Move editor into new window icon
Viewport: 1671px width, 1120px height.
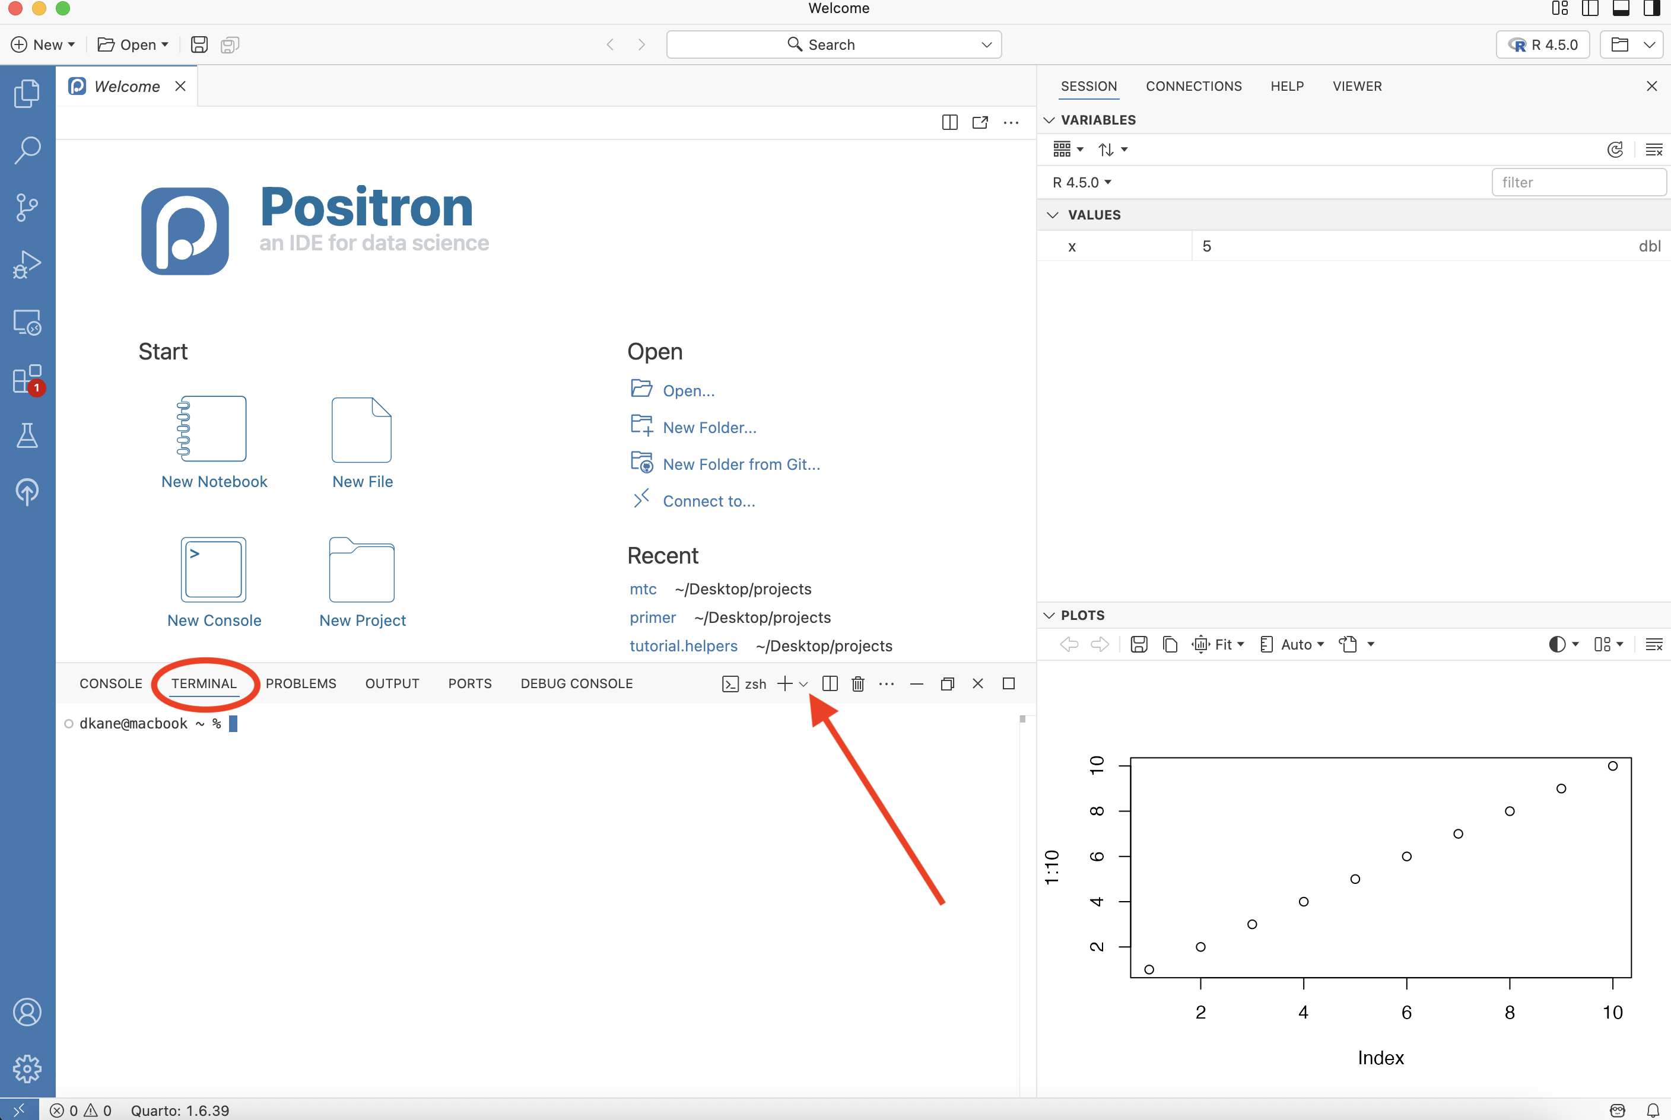click(980, 122)
